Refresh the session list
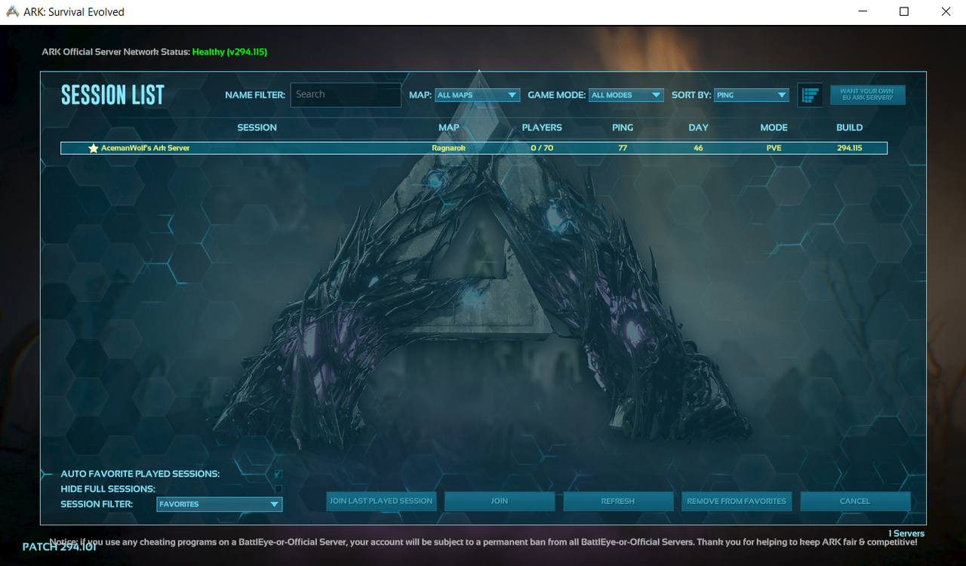Image resolution: width=966 pixels, height=566 pixels. click(x=618, y=501)
